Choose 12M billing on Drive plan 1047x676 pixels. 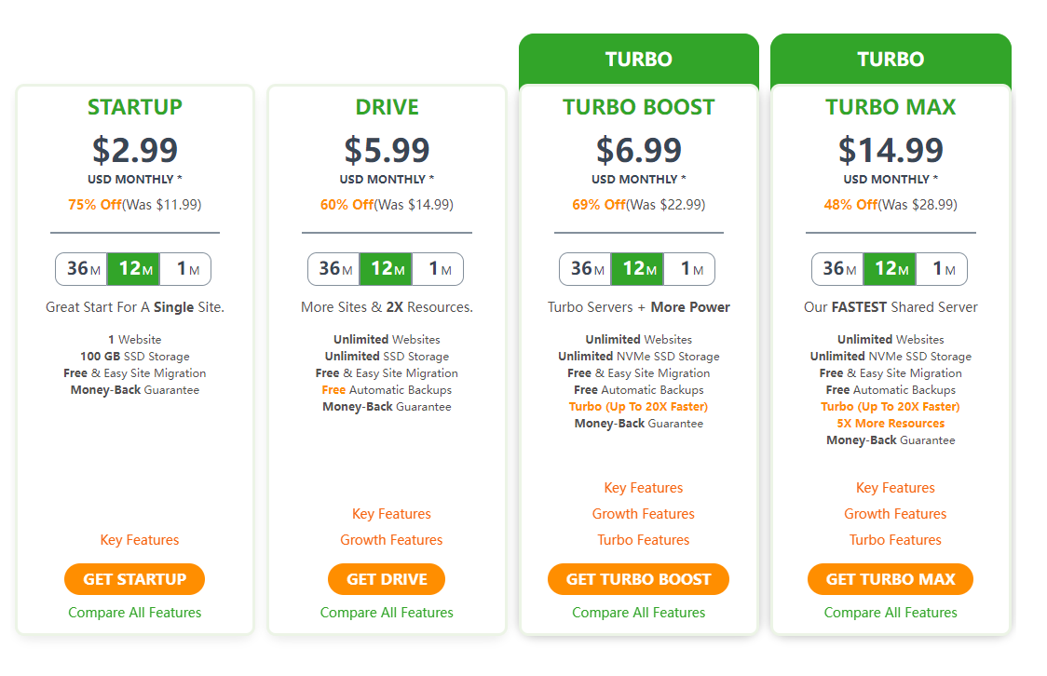tap(386, 269)
